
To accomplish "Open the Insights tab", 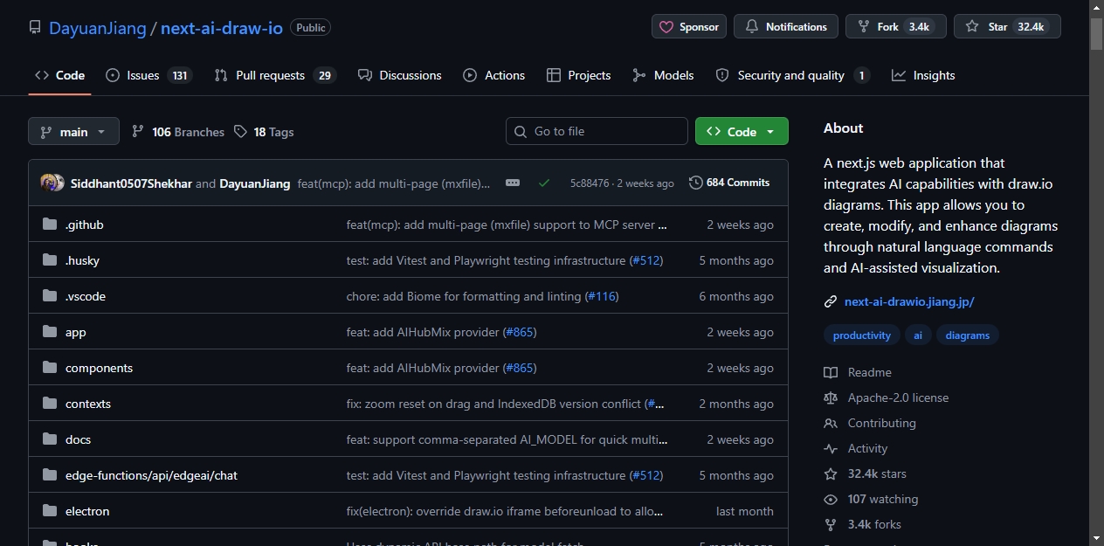I will [923, 75].
